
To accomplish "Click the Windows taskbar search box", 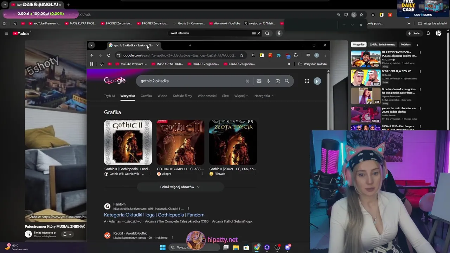I will 193,247.
